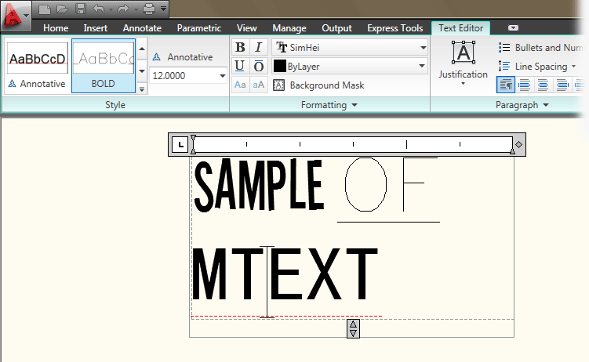
Task: Expand the Formatting panel
Action: (x=329, y=105)
